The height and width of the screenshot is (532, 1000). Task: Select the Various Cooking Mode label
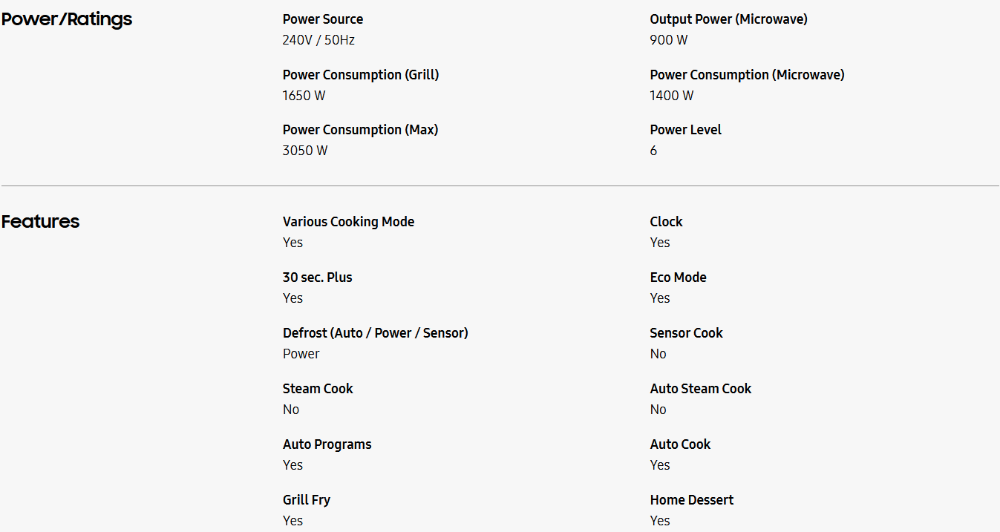pyautogui.click(x=348, y=222)
